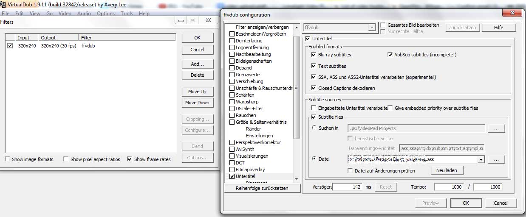The image size is (526, 217).
Task: Click the Hilfe button
Action: click(499, 28)
